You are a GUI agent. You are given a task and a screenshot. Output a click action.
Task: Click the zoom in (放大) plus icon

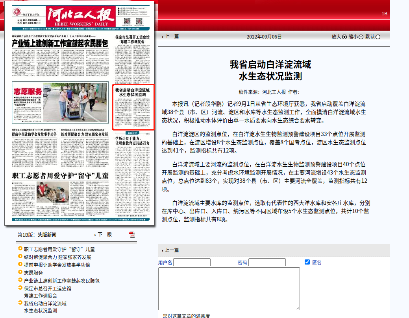coord(344,37)
